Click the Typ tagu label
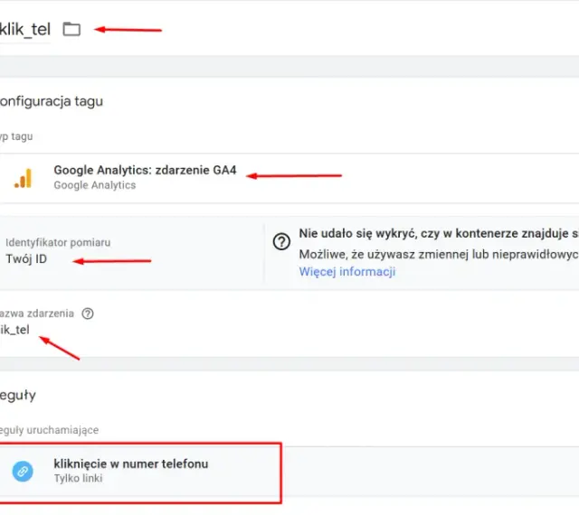The height and width of the screenshot is (515, 579). 16,136
